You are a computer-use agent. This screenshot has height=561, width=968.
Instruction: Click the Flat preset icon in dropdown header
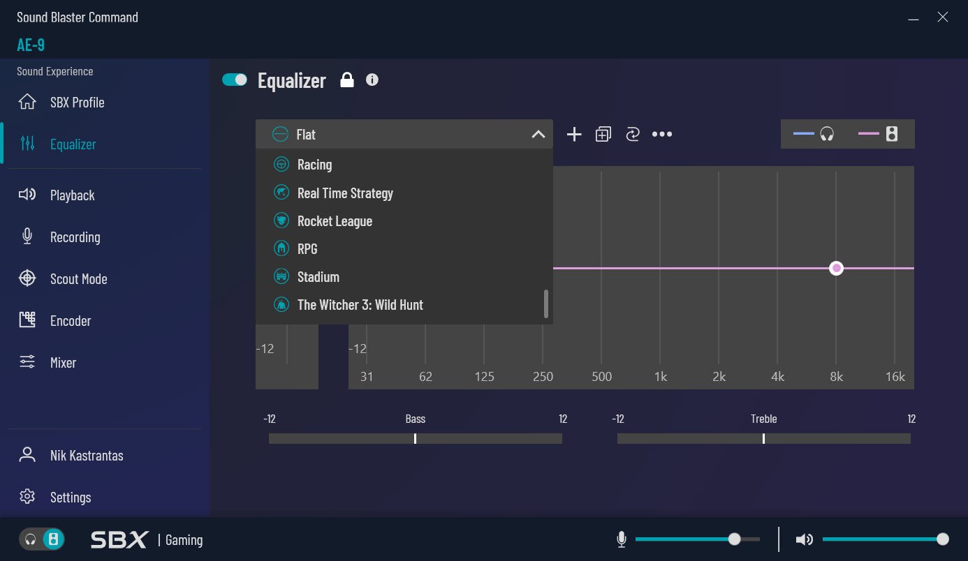(x=280, y=134)
